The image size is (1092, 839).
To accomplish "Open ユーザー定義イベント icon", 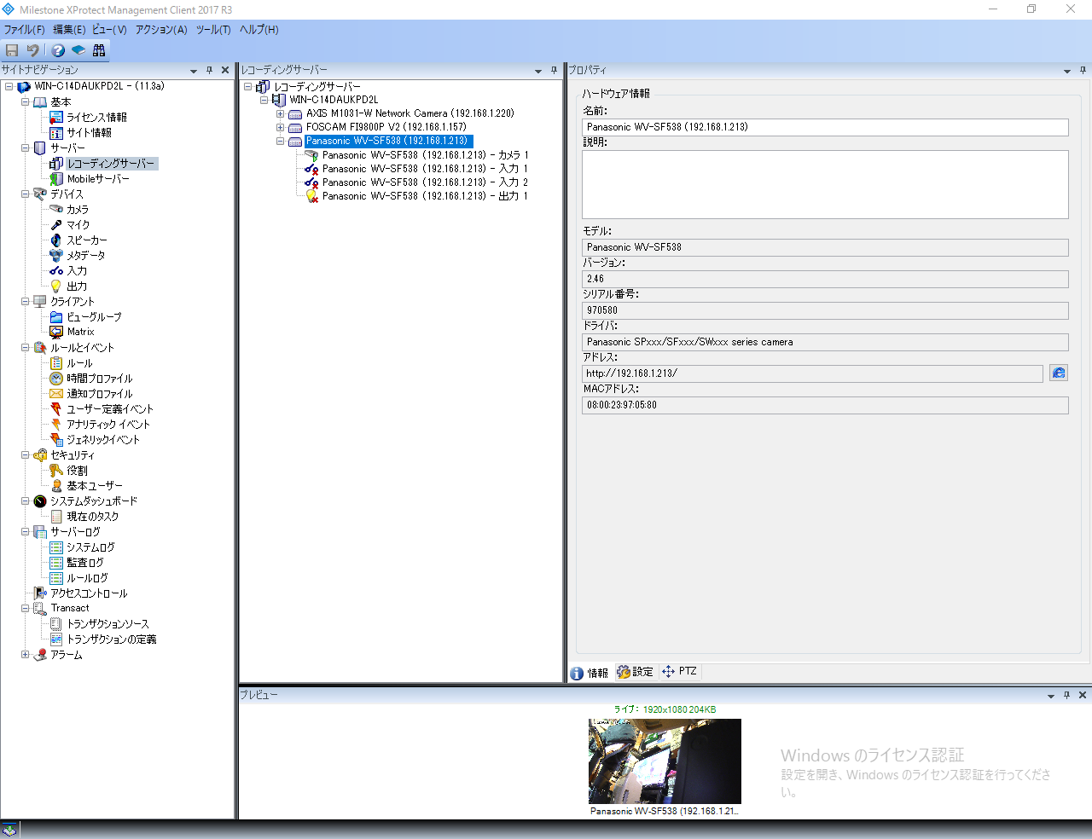I will click(x=56, y=408).
